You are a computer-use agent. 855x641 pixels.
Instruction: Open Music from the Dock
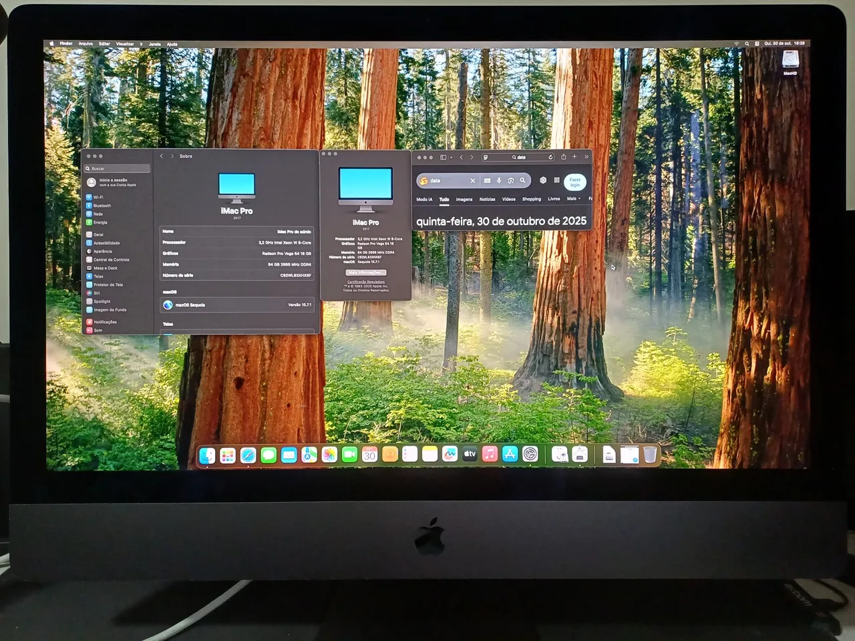490,455
